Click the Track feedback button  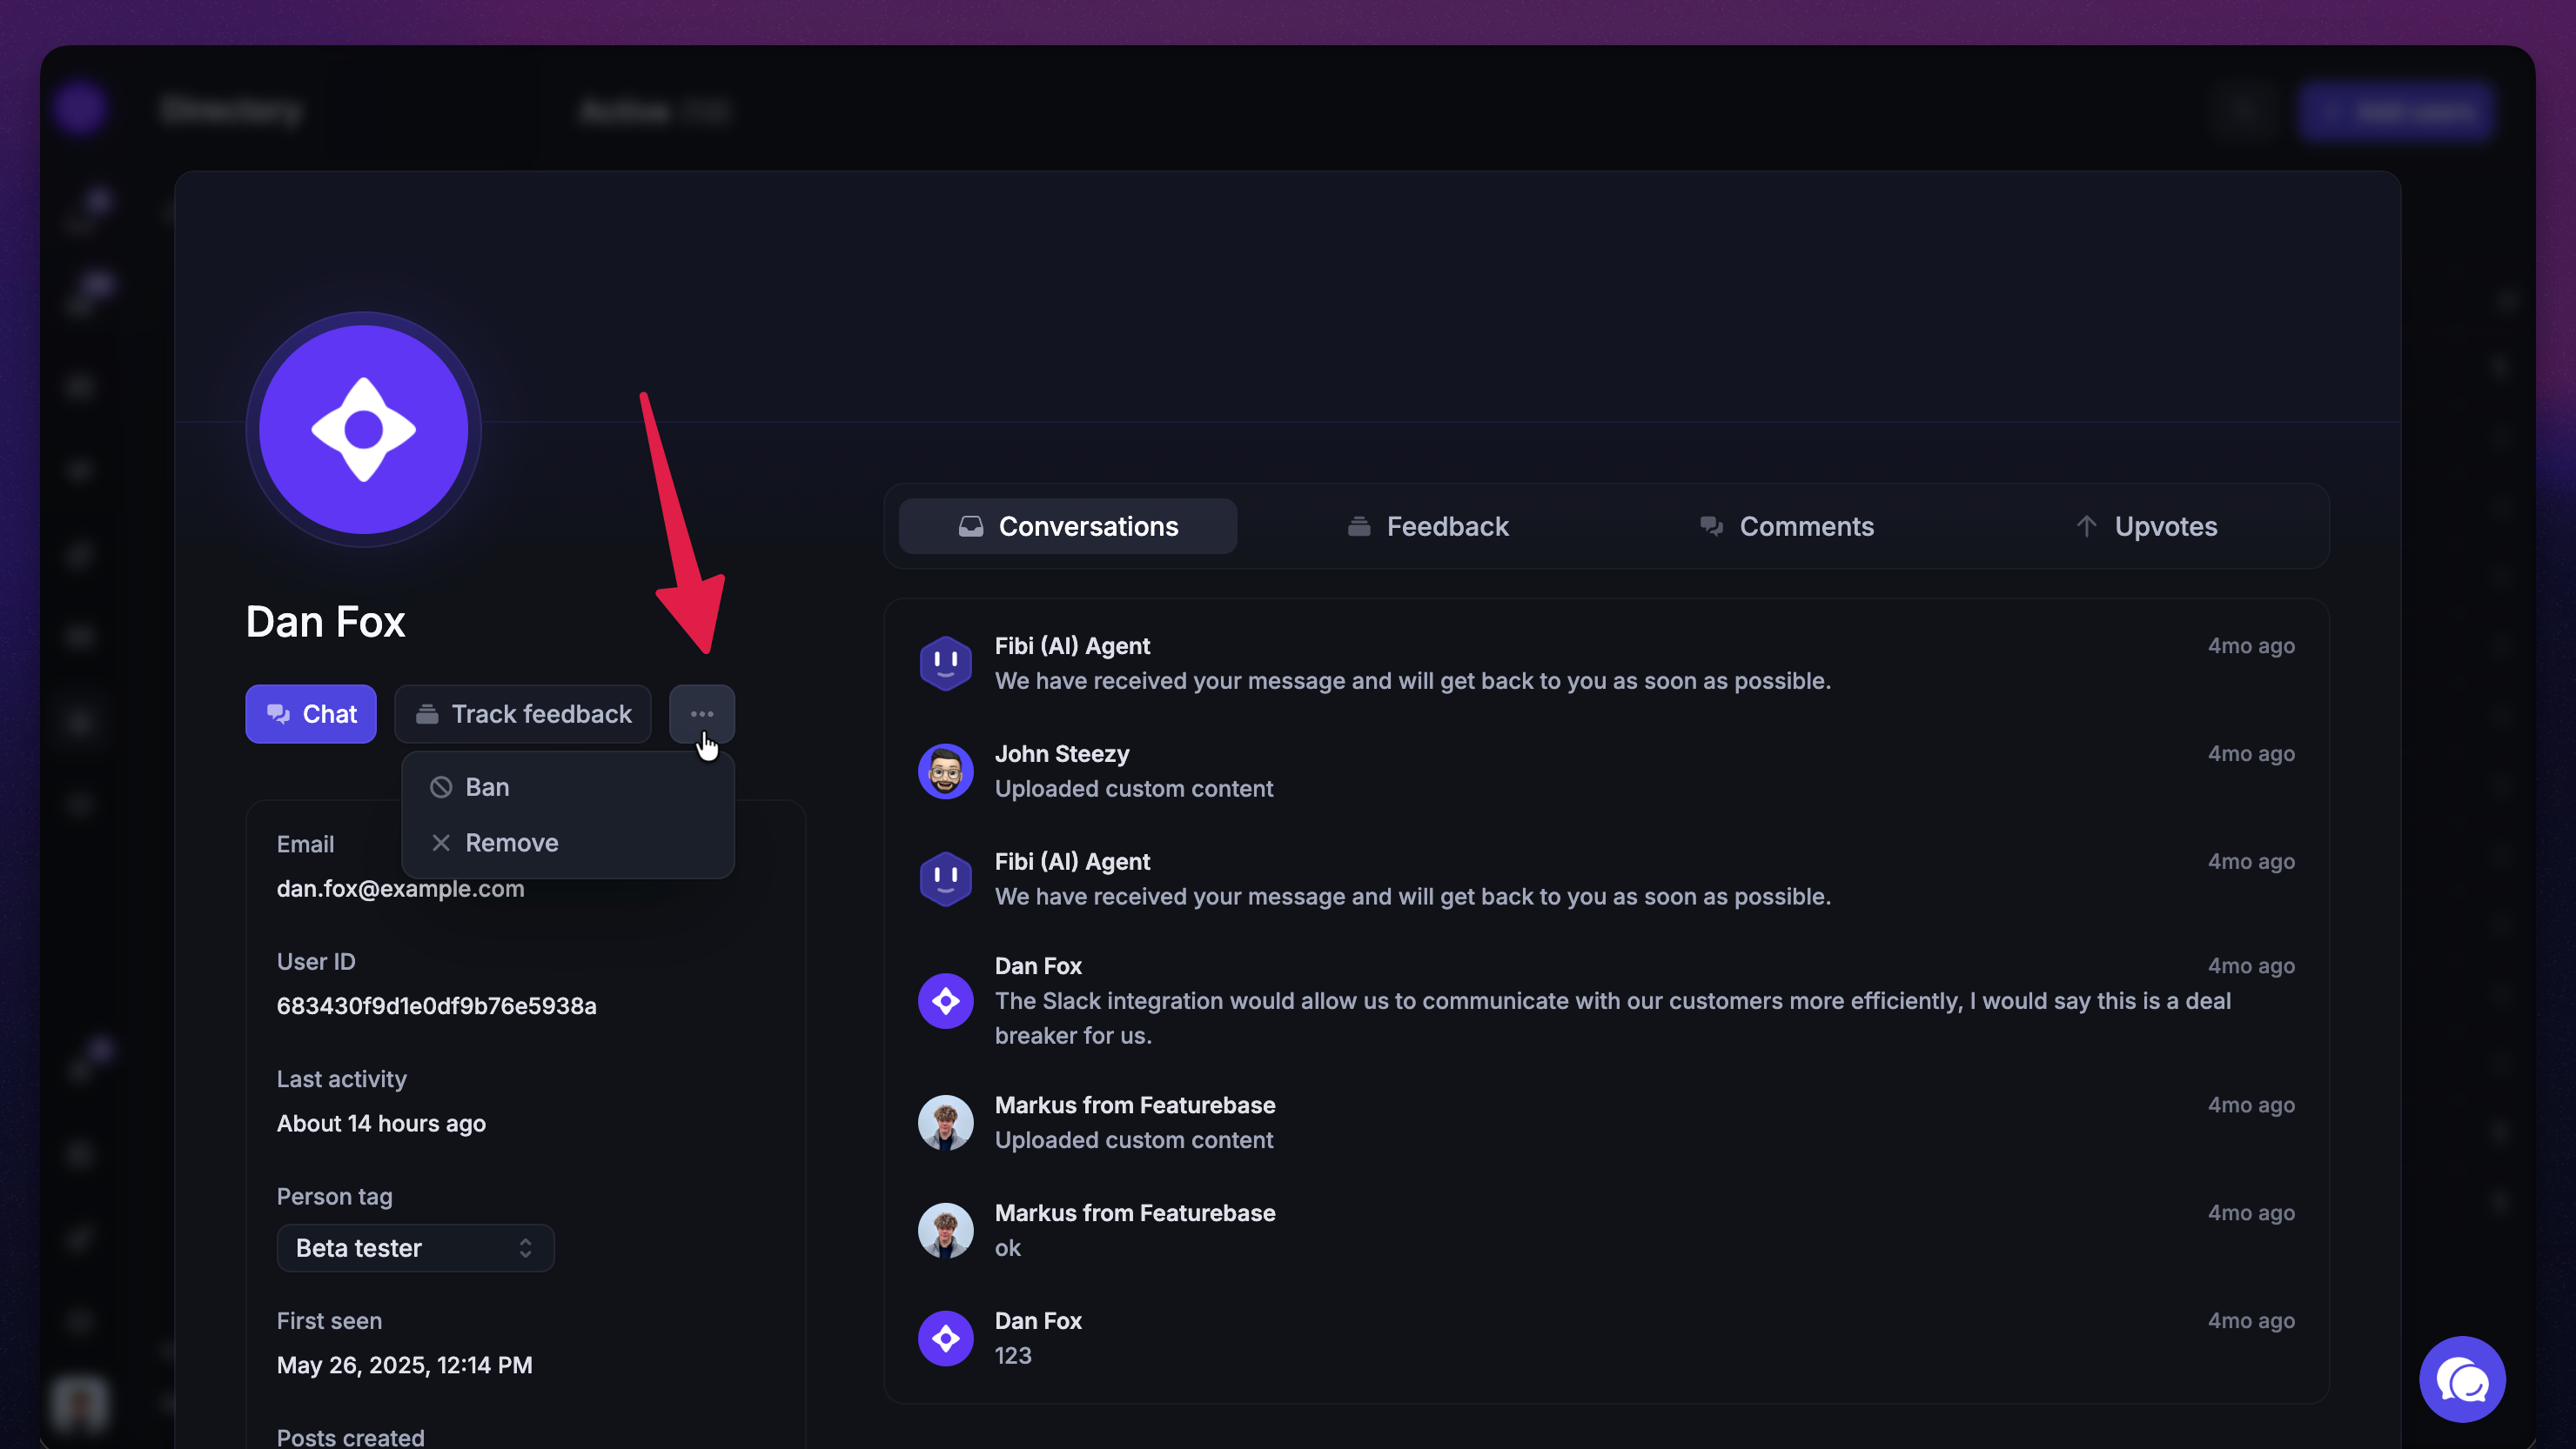[x=523, y=713]
